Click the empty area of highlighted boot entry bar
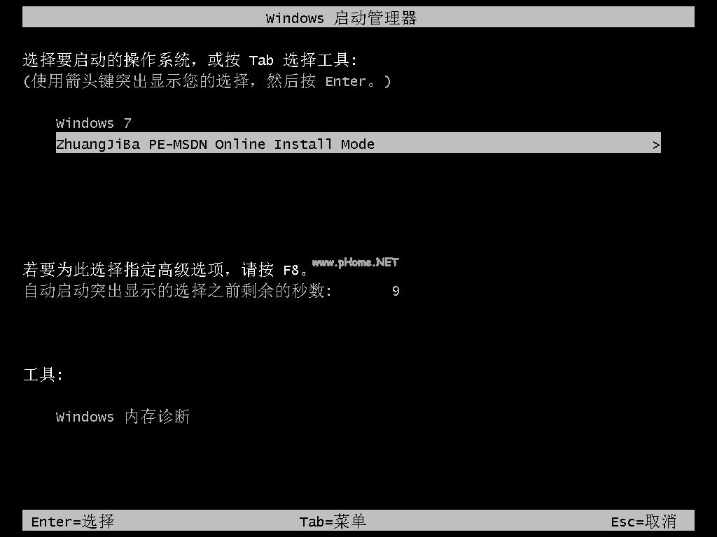Image resolution: width=717 pixels, height=537 pixels. point(512,143)
